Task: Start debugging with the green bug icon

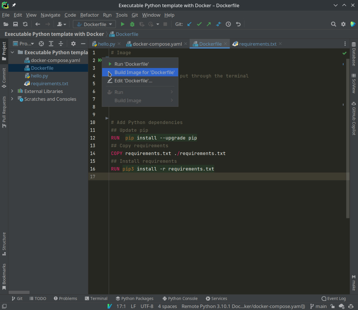Action: click(x=132, y=24)
